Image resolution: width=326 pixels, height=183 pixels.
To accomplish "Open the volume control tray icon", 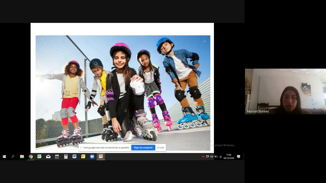I will (x=212, y=157).
